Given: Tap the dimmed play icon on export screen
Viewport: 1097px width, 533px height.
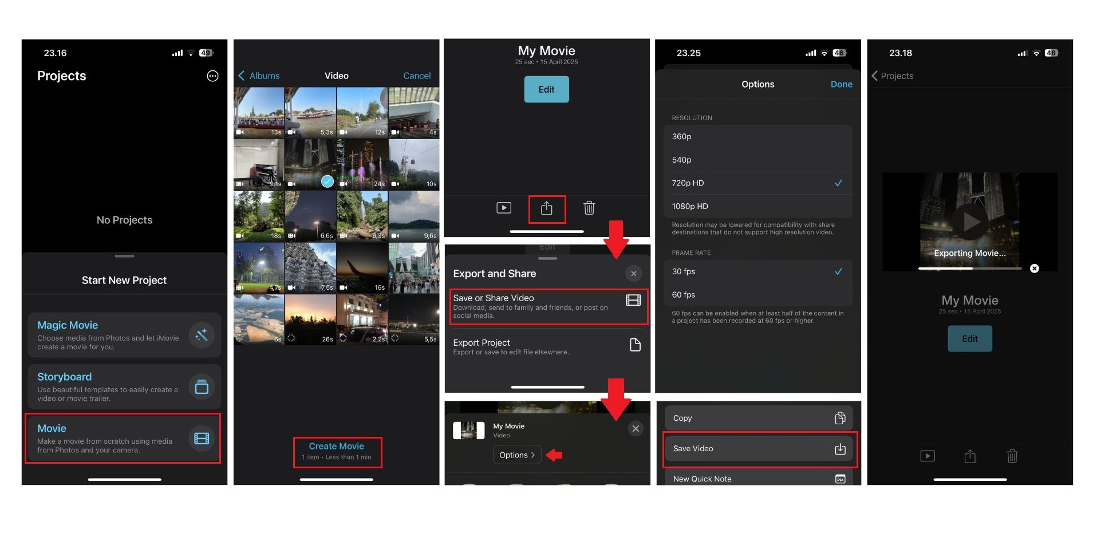Looking at the screenshot, I should click(x=928, y=456).
